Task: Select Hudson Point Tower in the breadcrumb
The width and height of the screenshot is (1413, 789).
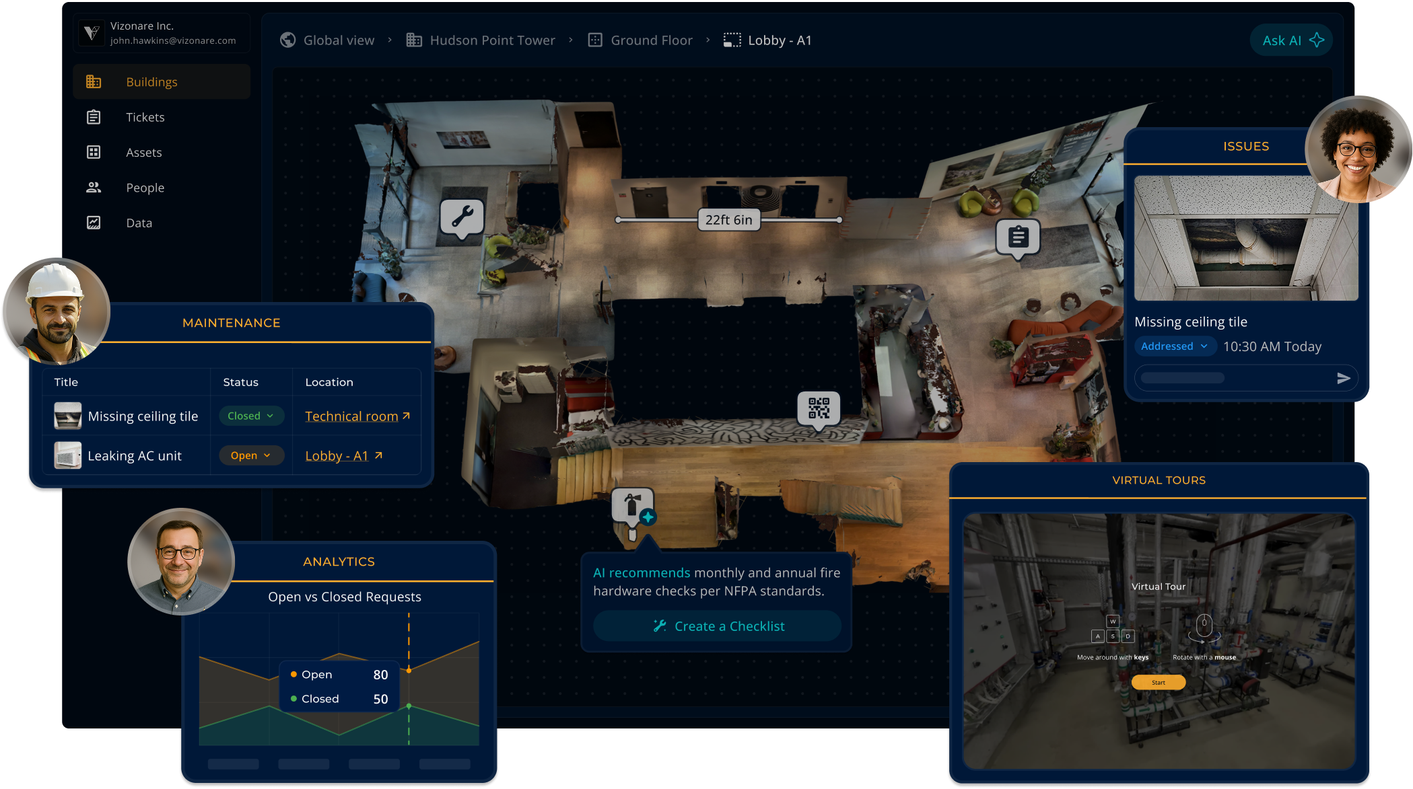Action: pyautogui.click(x=492, y=40)
